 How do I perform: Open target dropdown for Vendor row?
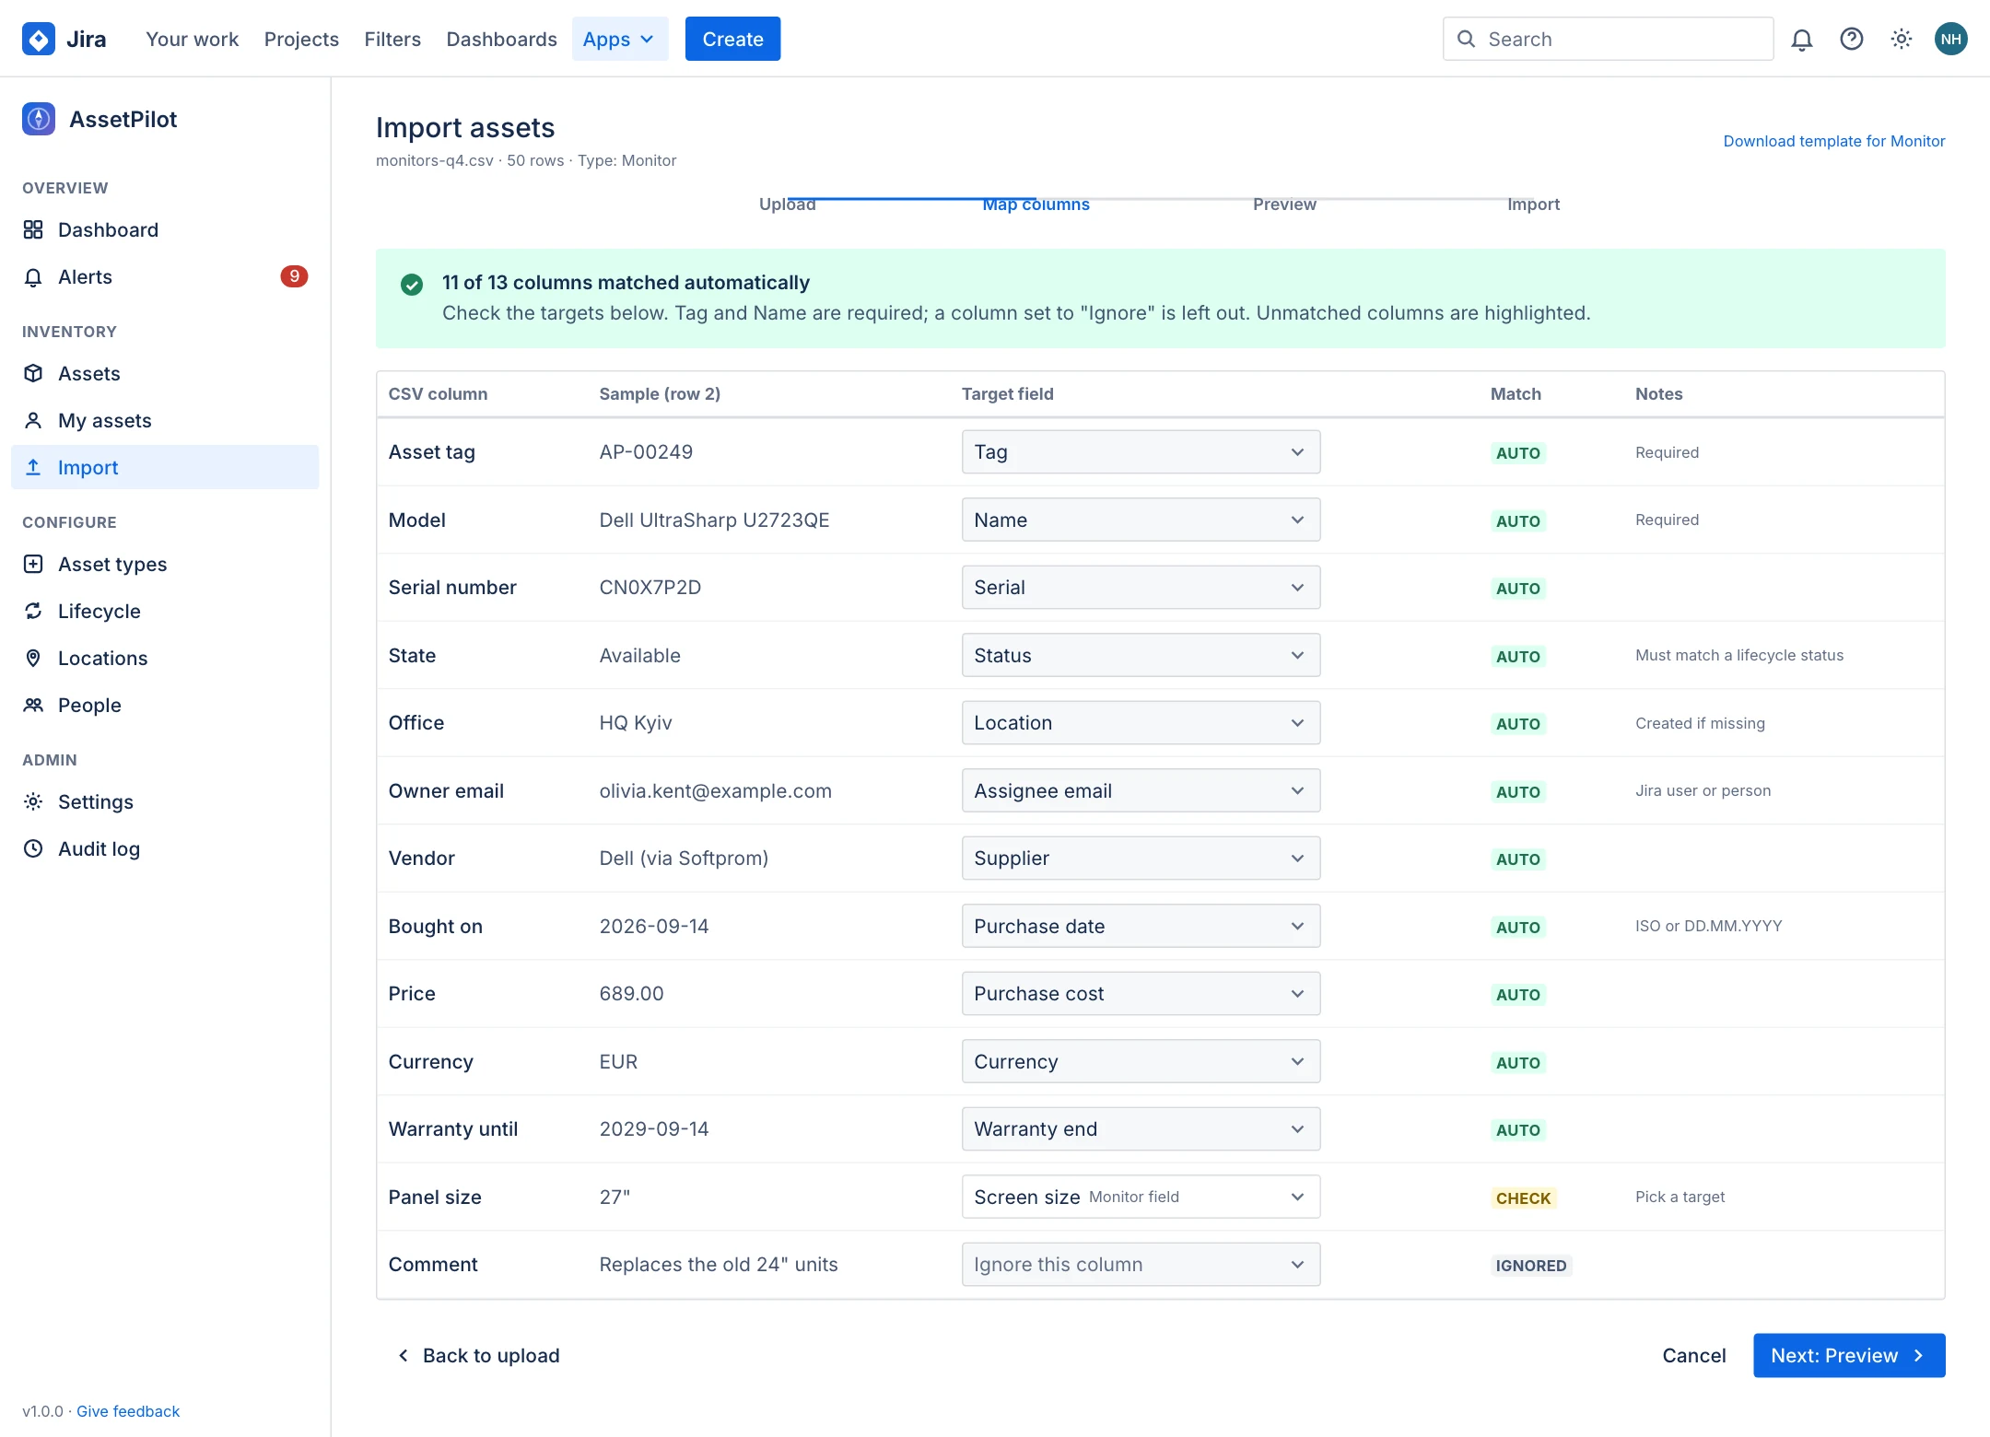pyautogui.click(x=1141, y=859)
